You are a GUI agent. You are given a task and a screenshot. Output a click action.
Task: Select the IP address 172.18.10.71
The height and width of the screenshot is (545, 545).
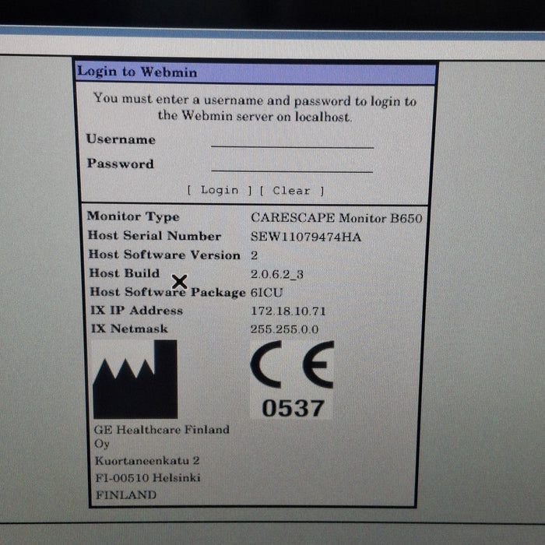coord(288,311)
